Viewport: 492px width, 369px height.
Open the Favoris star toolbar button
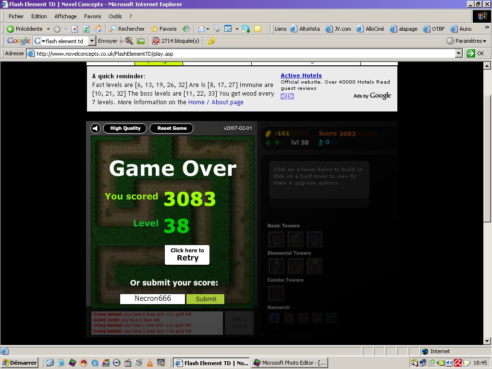point(164,29)
